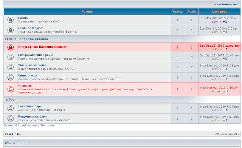The image size is (242, 148).
Task: View latest post icon in Утисци и мишљења row
Action: point(225,69)
